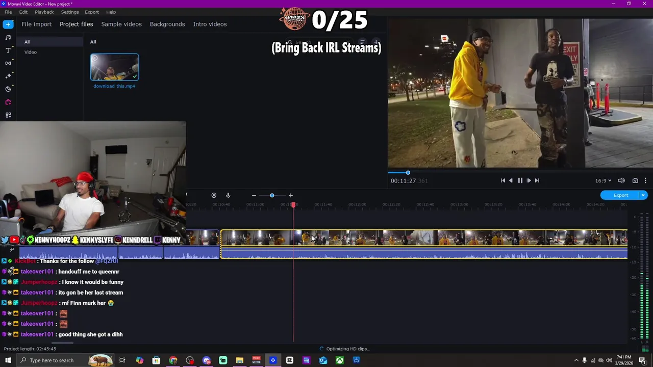Open the Import media tab (plus icon)
Image resolution: width=653 pixels, height=367 pixels.
coord(8,24)
